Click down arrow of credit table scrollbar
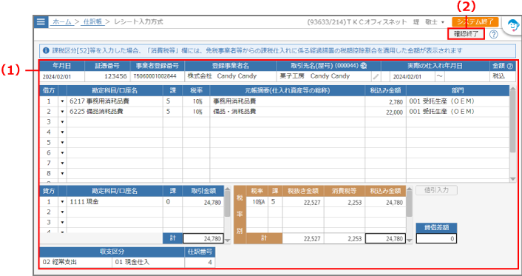This screenshot has width=522, height=276. pyautogui.click(x=228, y=240)
